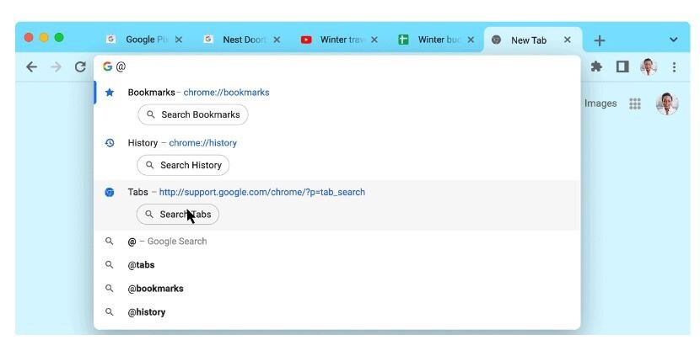Open the Images link
Screen dimensions: 700x356
point(600,104)
